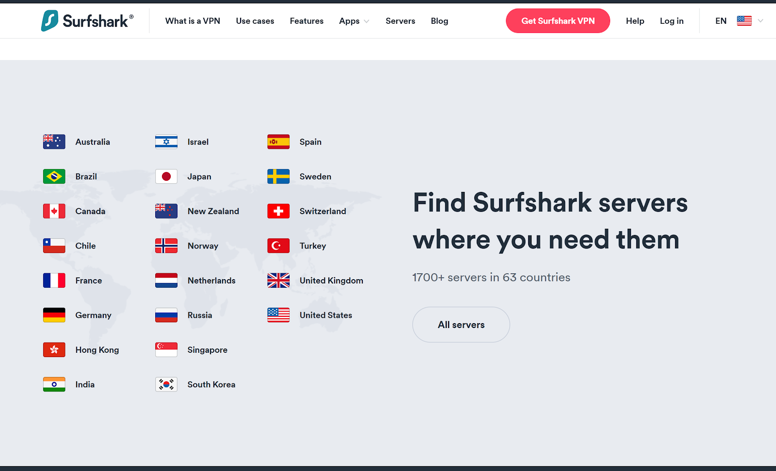Click the France flag icon
776x471 pixels.
(x=54, y=281)
